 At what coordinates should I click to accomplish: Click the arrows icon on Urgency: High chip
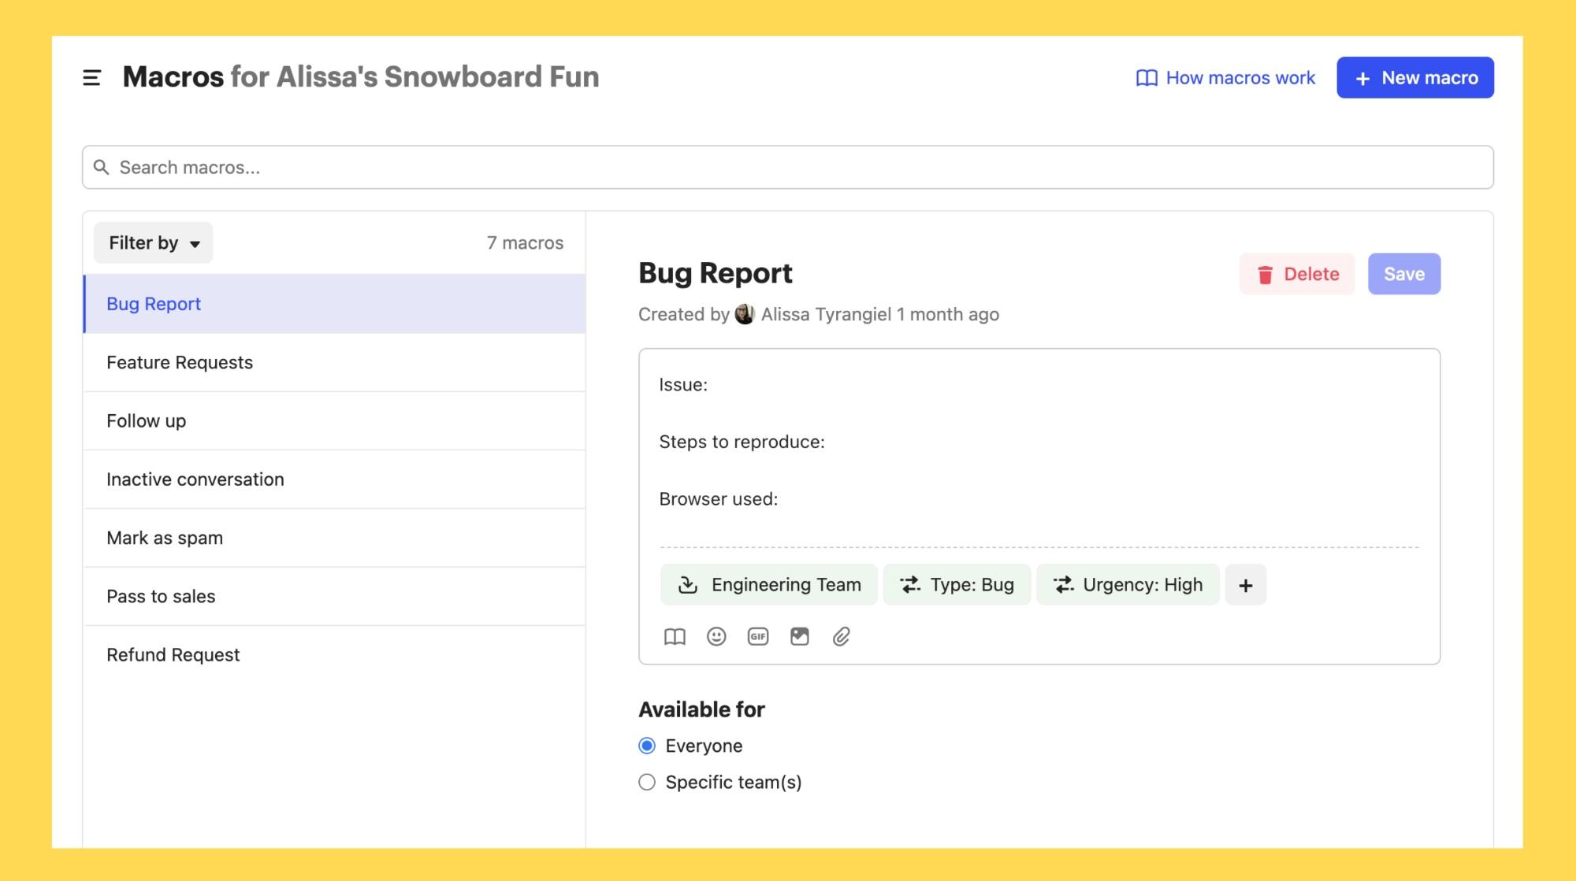(1064, 585)
